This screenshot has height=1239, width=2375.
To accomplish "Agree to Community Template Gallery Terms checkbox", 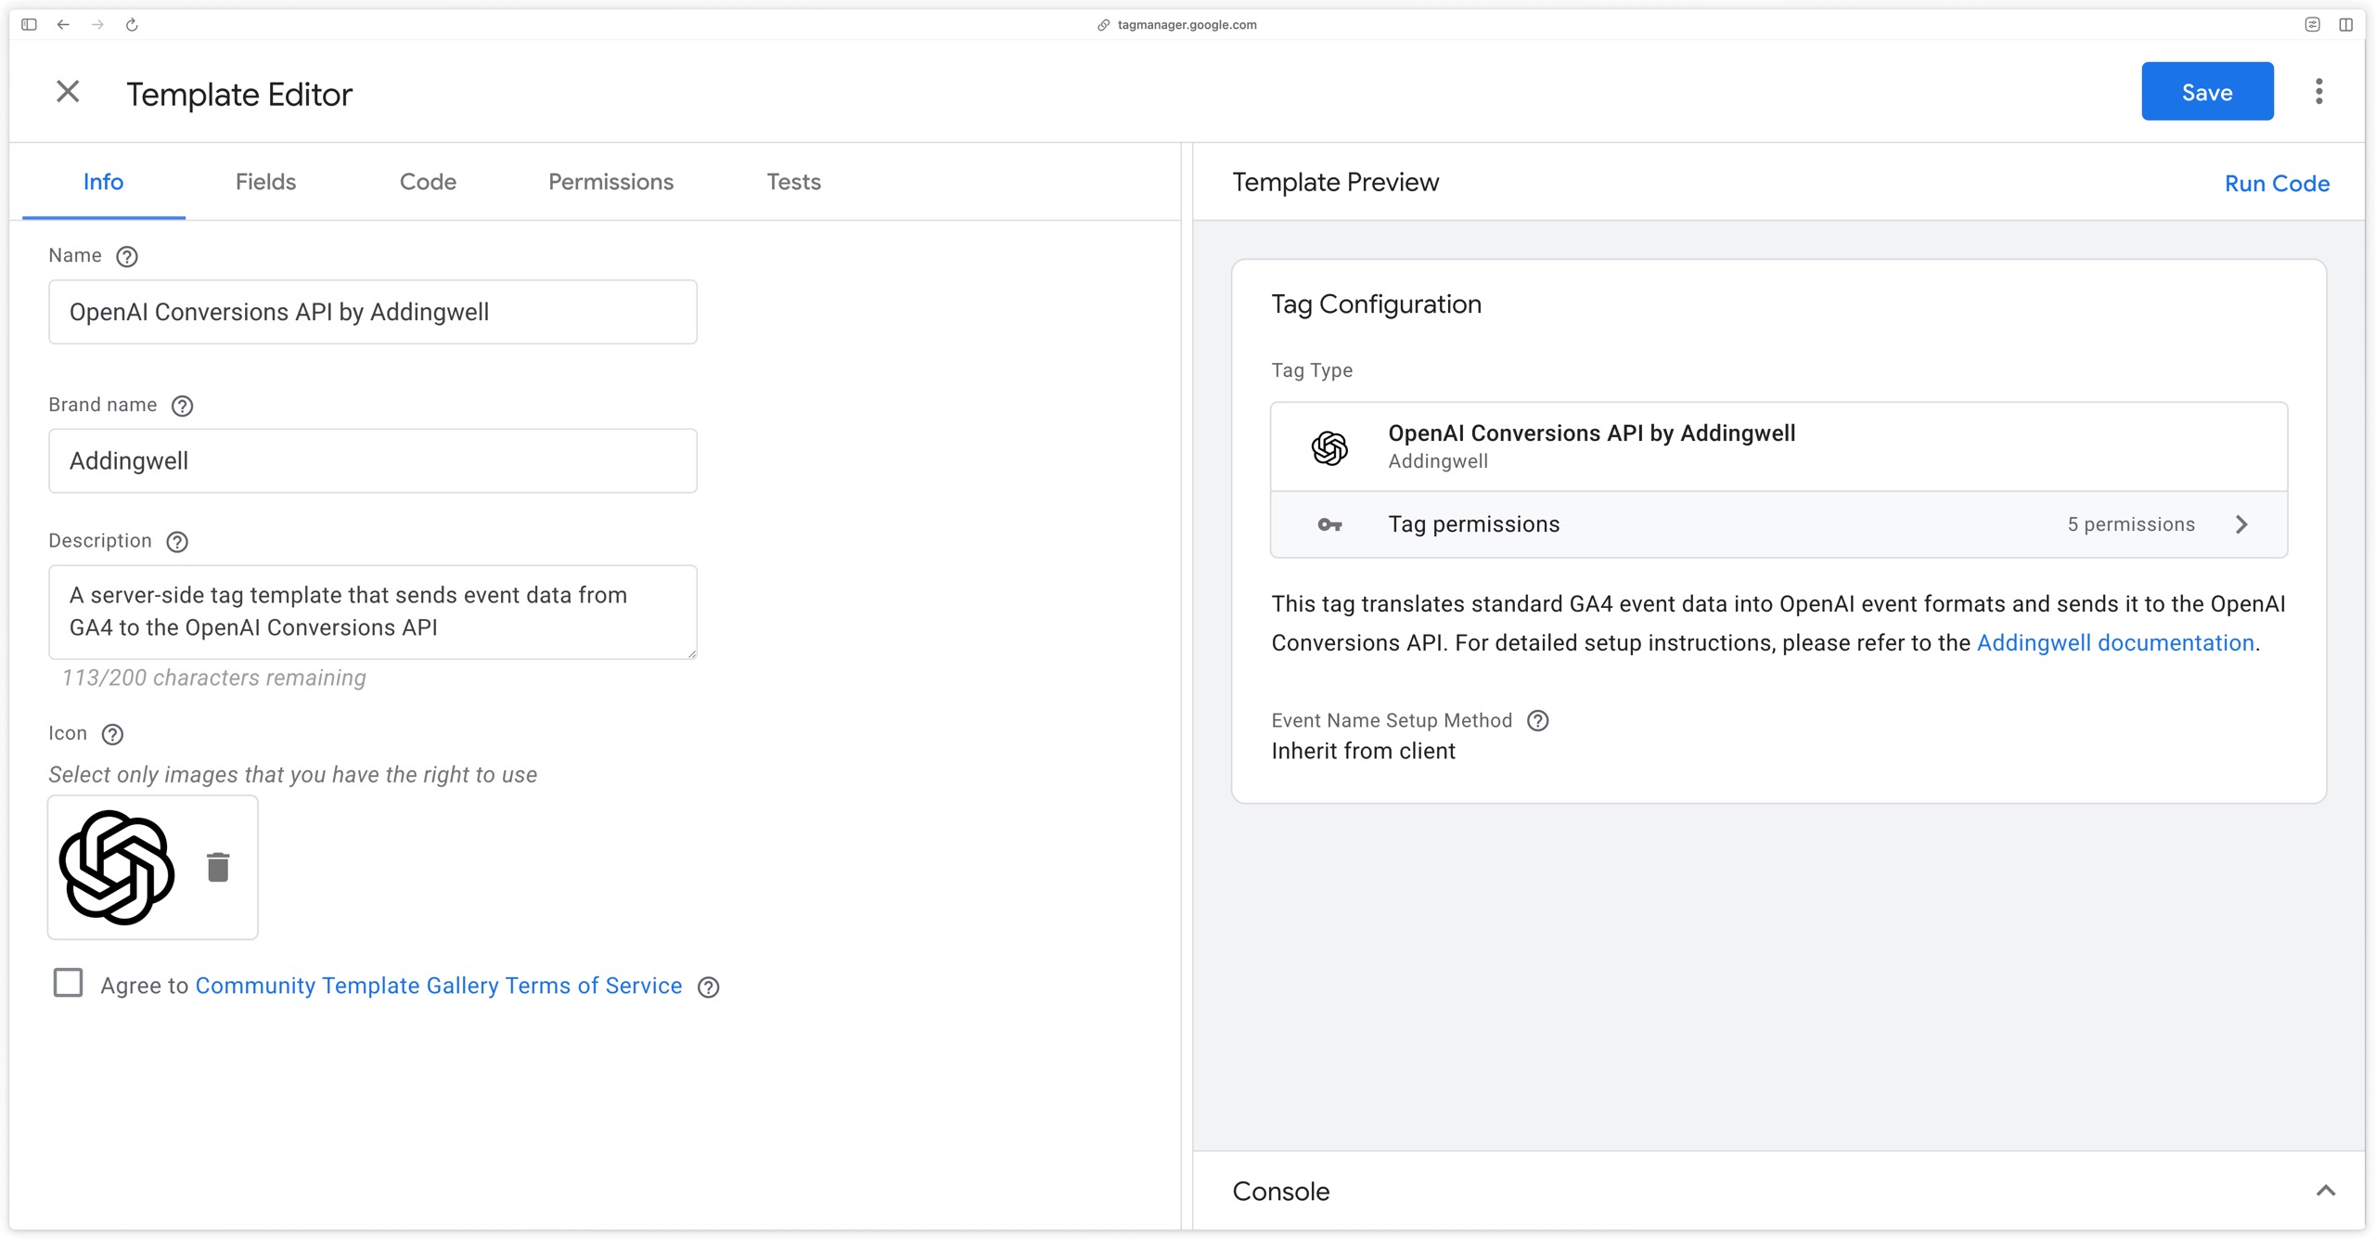I will click(x=68, y=983).
